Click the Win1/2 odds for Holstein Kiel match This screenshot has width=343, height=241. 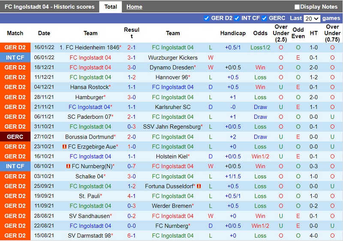click(260, 157)
